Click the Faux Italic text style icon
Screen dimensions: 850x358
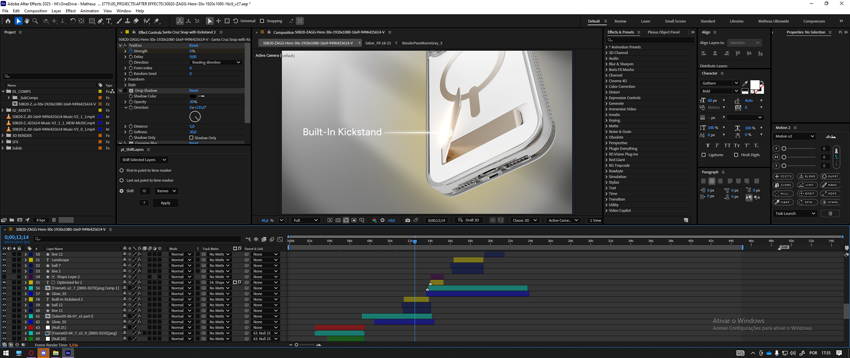(717, 145)
